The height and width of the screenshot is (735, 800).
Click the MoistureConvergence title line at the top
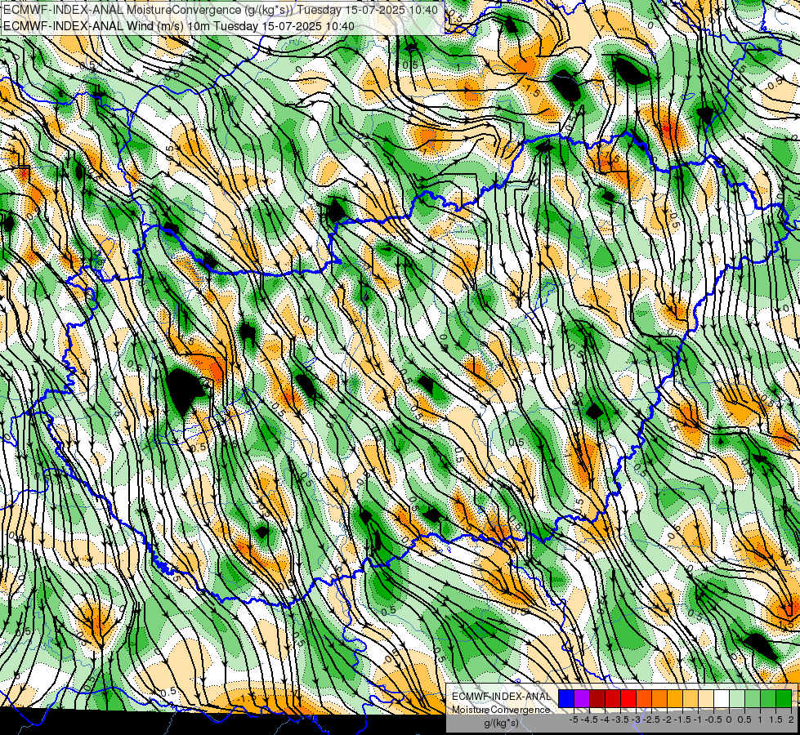(x=221, y=10)
